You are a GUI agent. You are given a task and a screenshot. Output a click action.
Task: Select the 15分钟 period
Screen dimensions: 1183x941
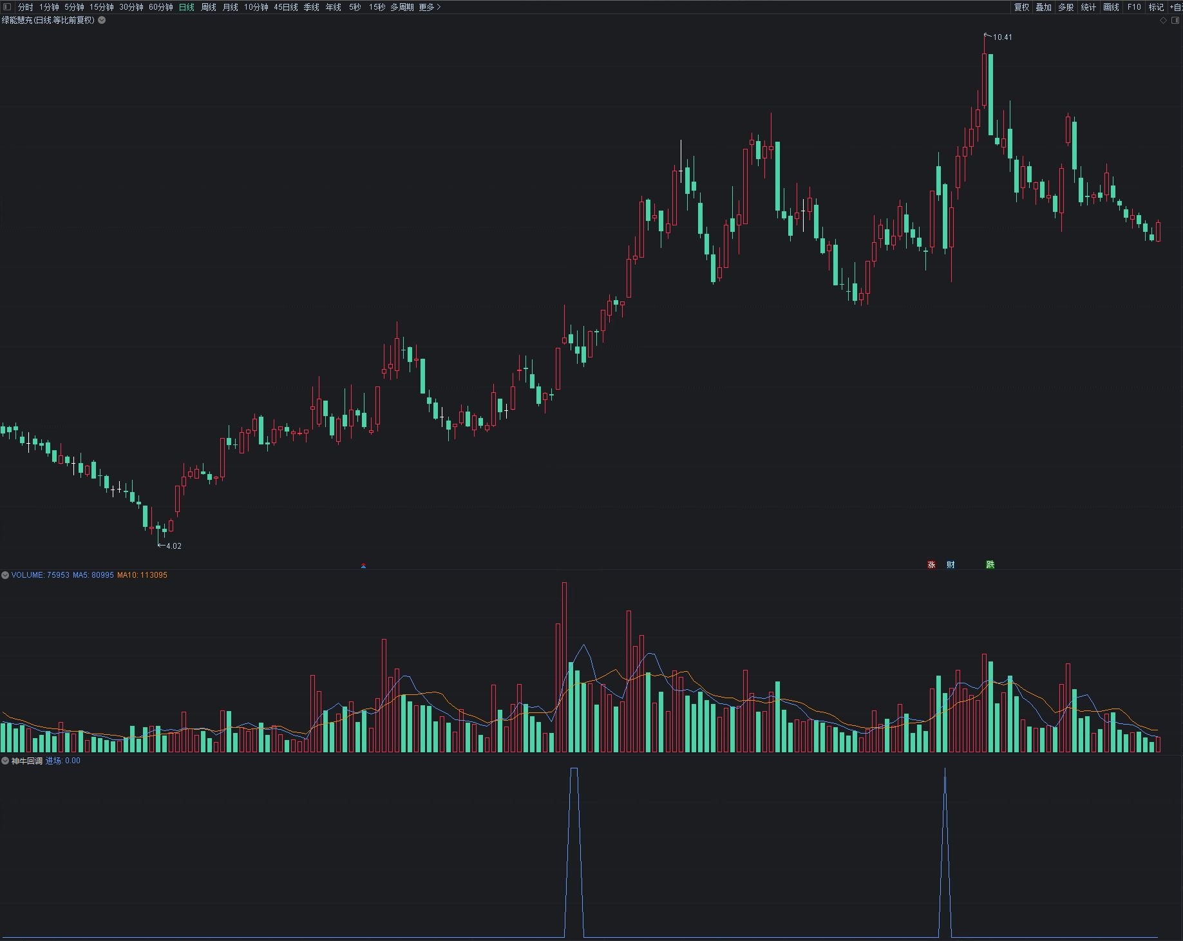click(102, 7)
